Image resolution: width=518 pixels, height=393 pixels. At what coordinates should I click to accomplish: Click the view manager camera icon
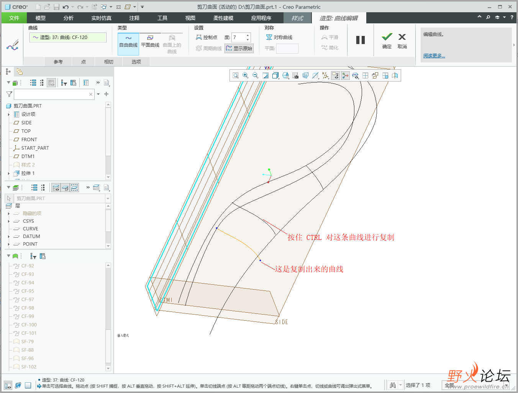[295, 76]
